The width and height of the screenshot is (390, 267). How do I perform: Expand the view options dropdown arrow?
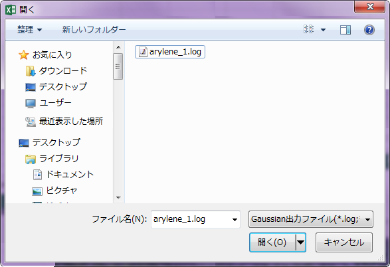coord(323,30)
